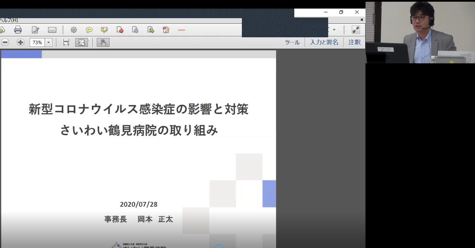475x248 pixels.
Task: Close the document with the small black X
Action: pos(362,20)
